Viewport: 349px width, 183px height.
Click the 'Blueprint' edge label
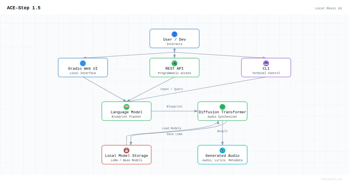(x=174, y=107)
